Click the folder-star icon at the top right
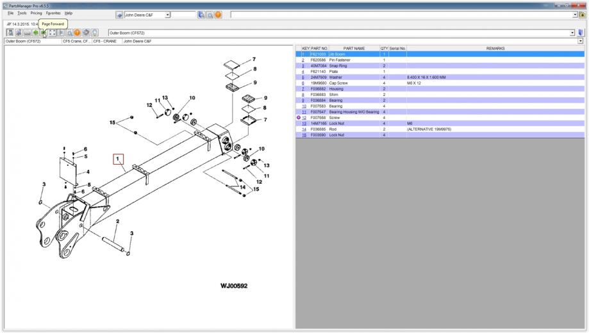This screenshot has height=333, width=589. (582, 15)
